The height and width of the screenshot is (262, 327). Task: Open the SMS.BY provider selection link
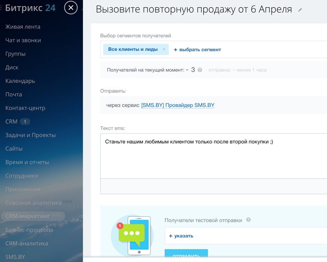click(x=177, y=105)
